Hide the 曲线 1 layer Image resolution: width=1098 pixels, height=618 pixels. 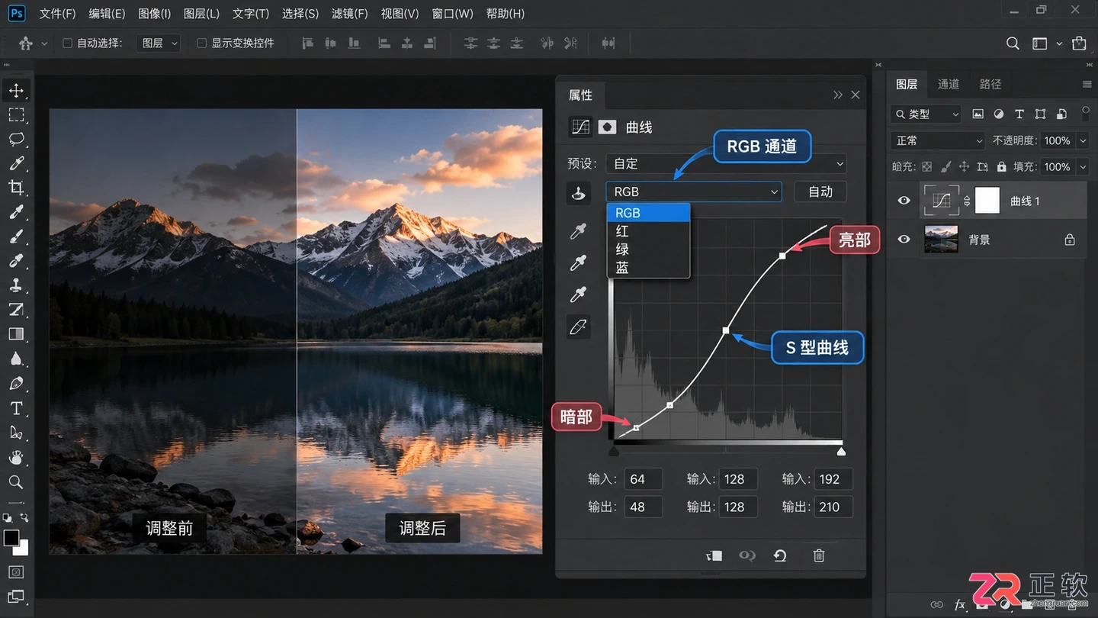(904, 201)
